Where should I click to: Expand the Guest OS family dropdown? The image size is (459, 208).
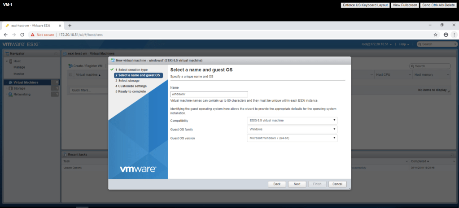pos(292,129)
